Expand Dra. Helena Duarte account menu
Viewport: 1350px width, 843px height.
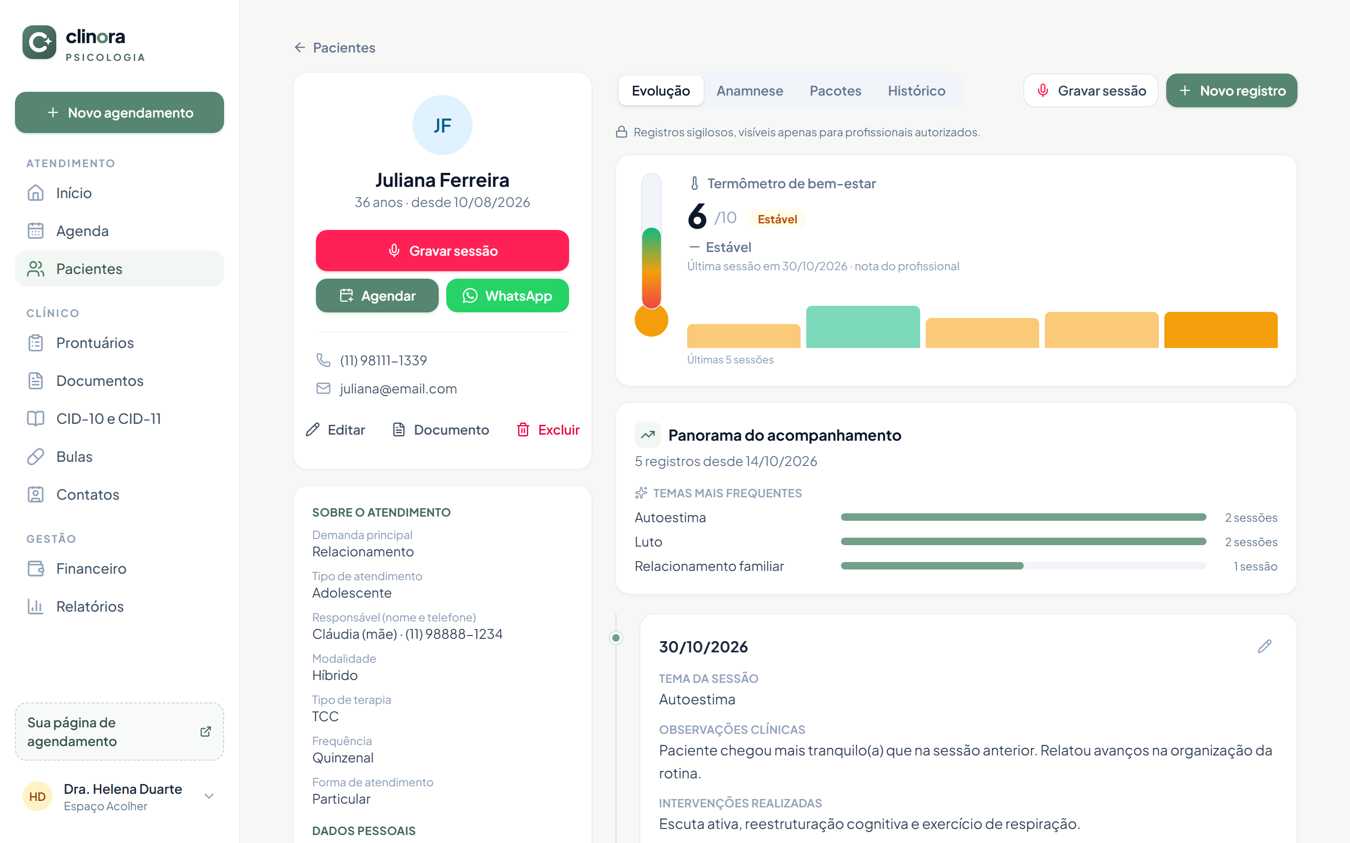pyautogui.click(x=209, y=796)
